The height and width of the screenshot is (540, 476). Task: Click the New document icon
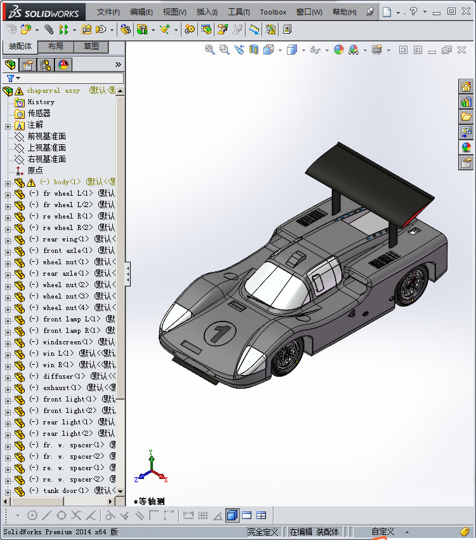point(387,12)
